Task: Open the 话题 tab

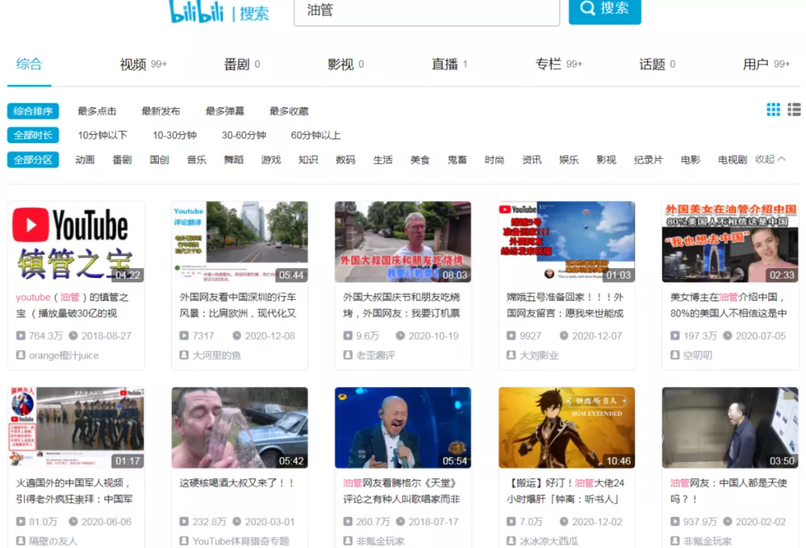Action: coord(657,64)
